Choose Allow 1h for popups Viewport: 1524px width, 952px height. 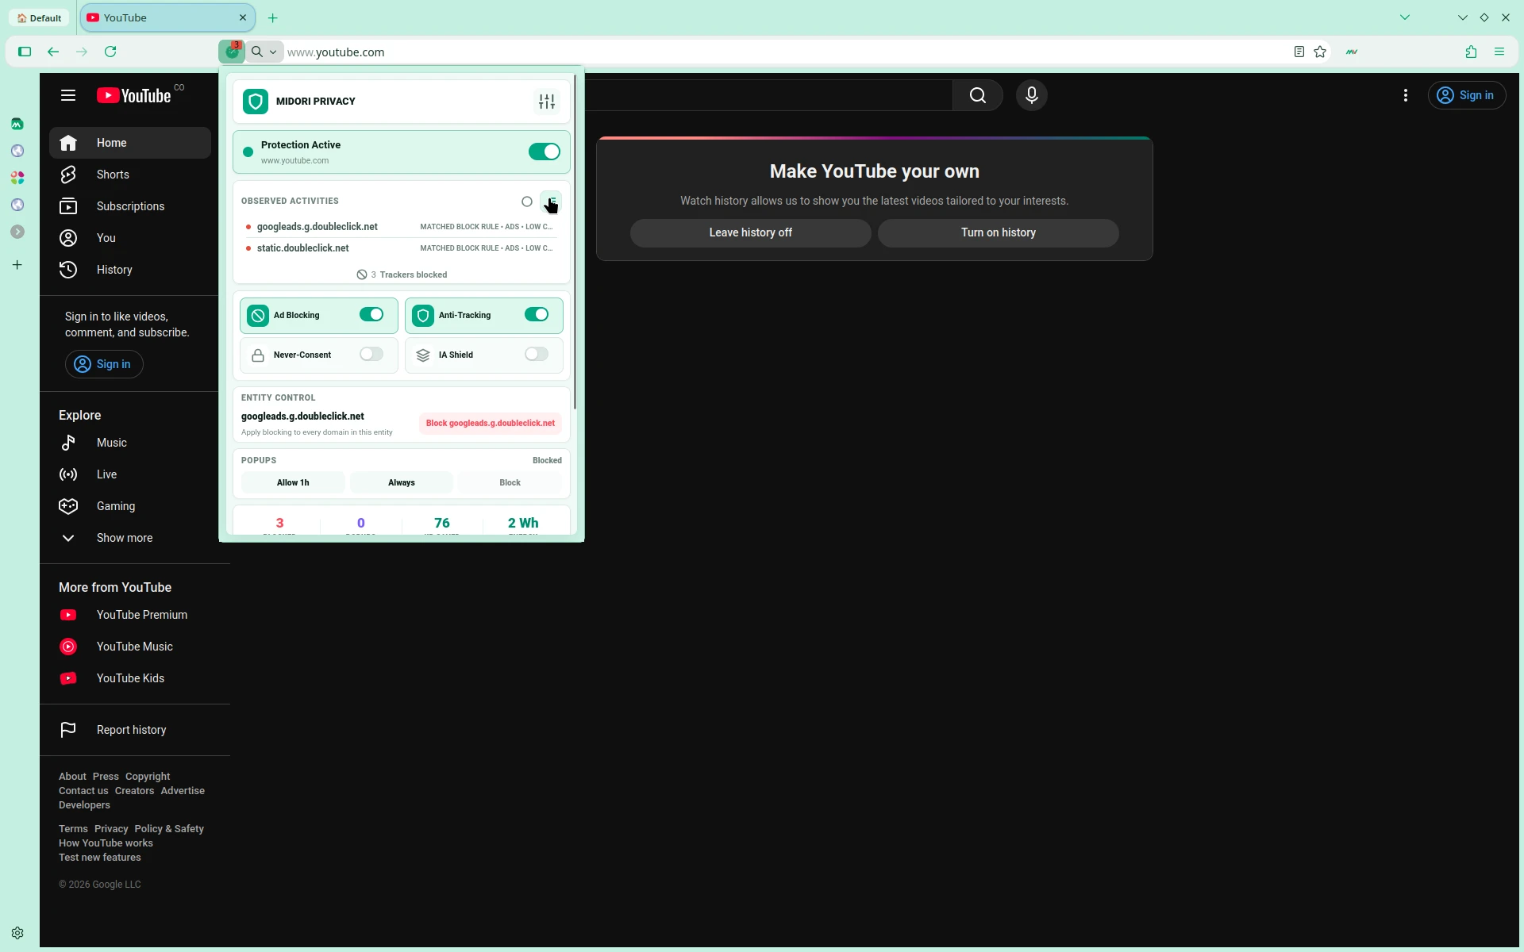[x=293, y=482]
